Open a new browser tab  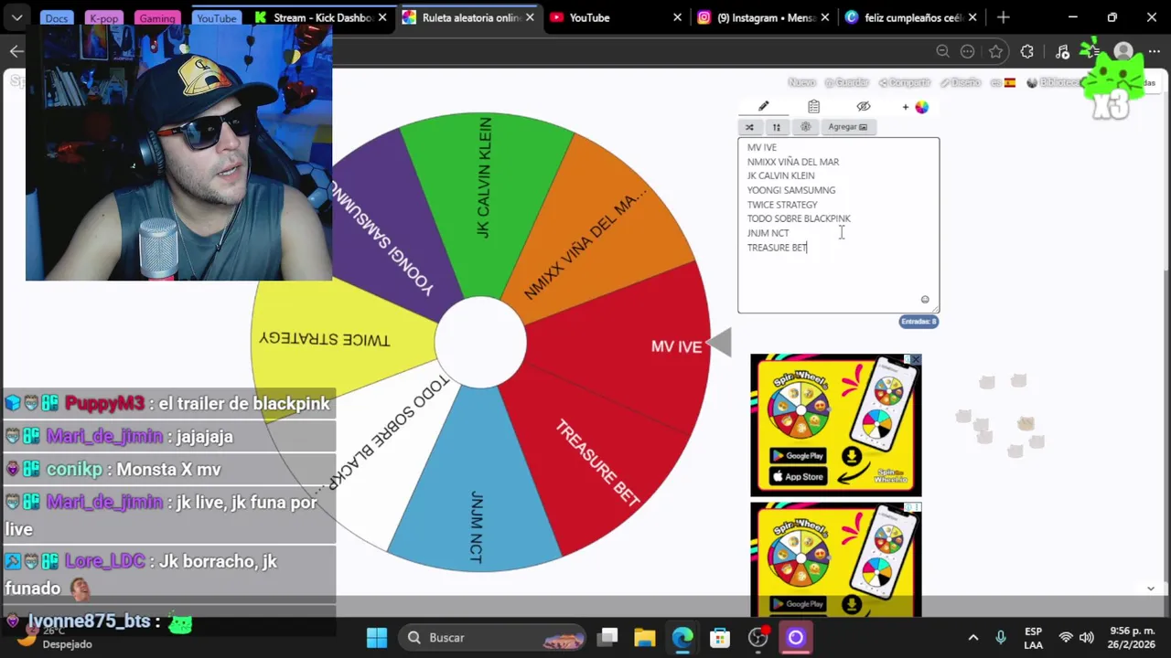(x=1004, y=17)
